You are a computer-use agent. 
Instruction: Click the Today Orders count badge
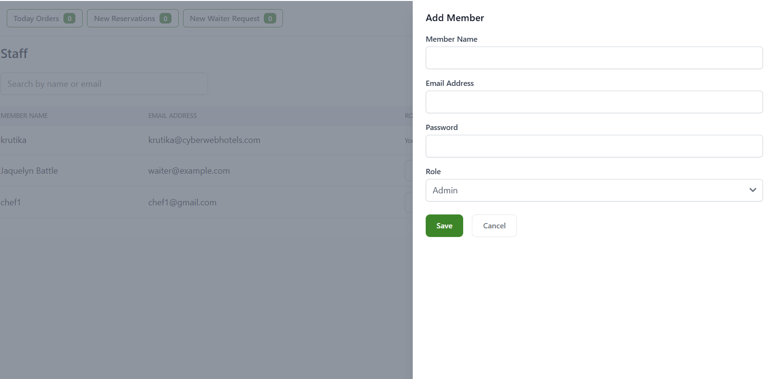pyautogui.click(x=69, y=19)
